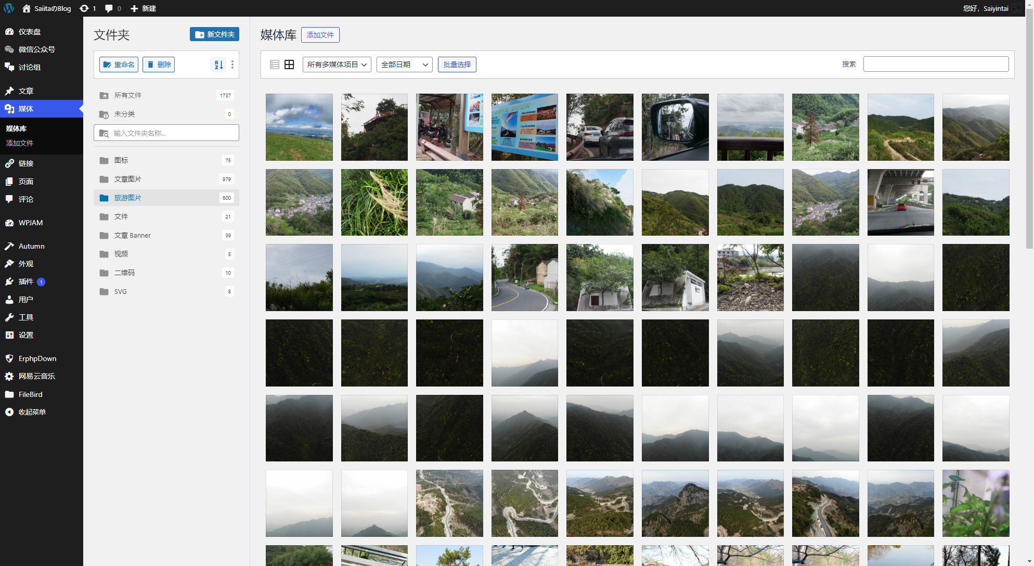Screen dimensions: 1034x566
Task: Collapse the admin sidebar menu (收起菜单)
Action: pyautogui.click(x=32, y=412)
